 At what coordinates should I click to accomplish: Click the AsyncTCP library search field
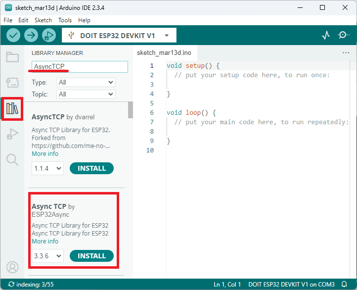[x=80, y=66]
